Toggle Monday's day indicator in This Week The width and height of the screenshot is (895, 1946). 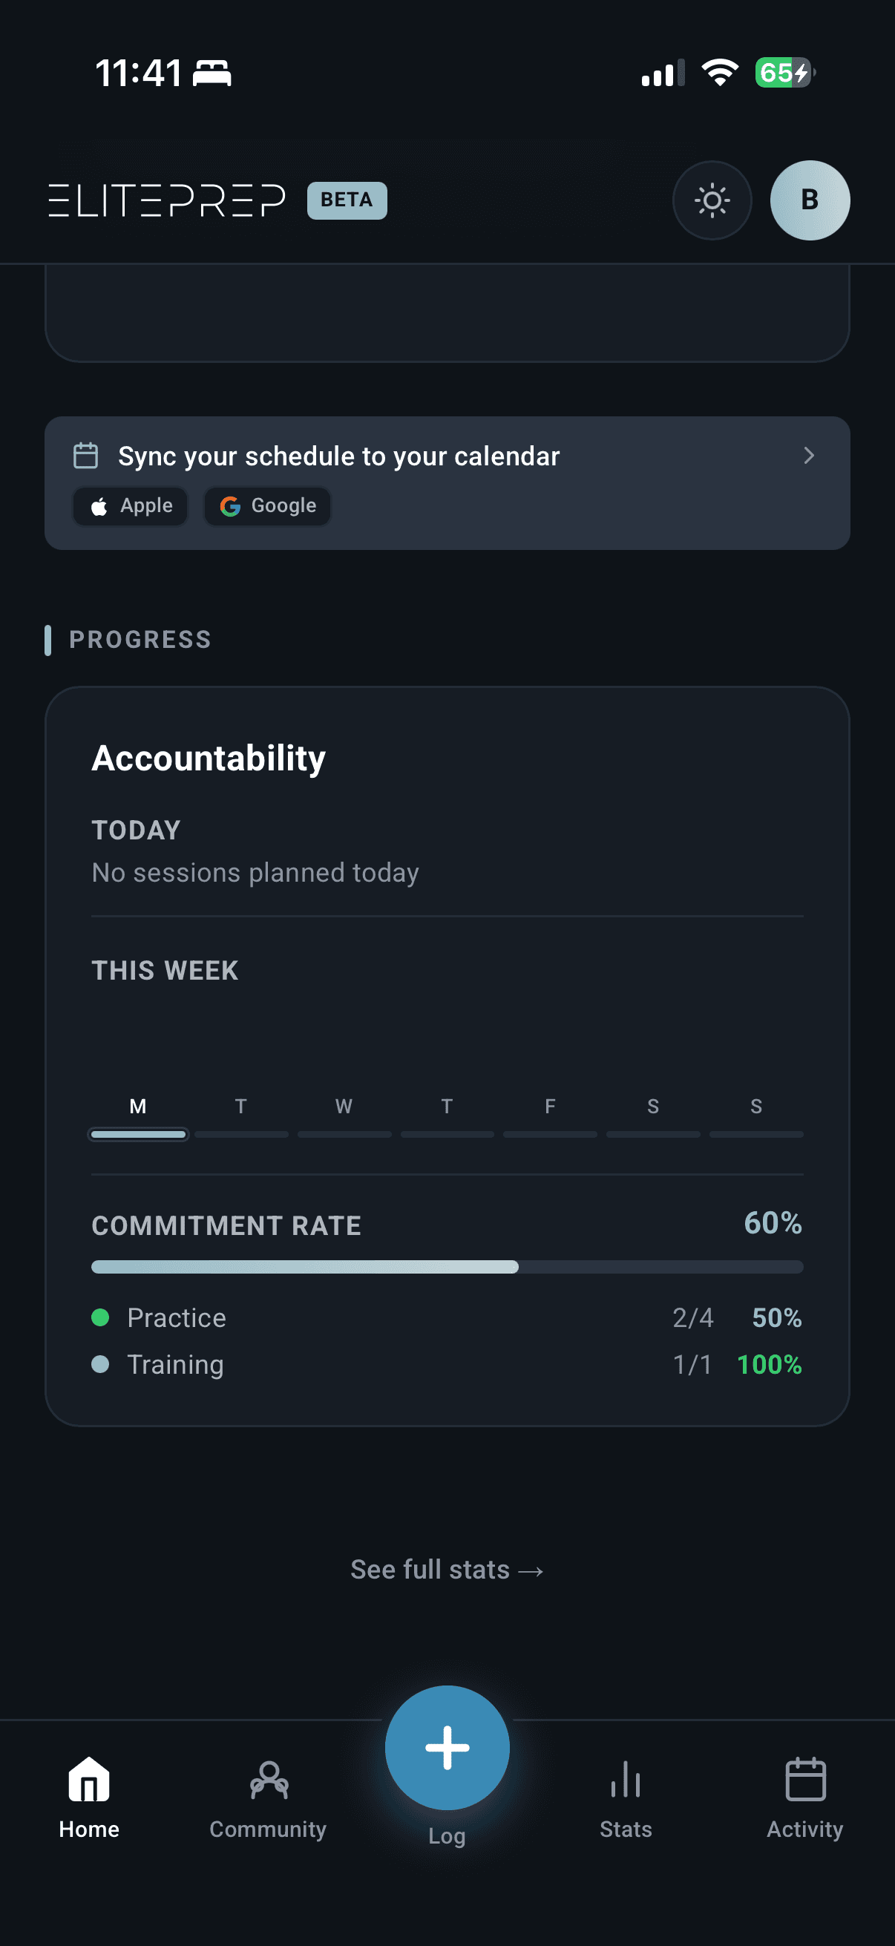[x=138, y=1134]
